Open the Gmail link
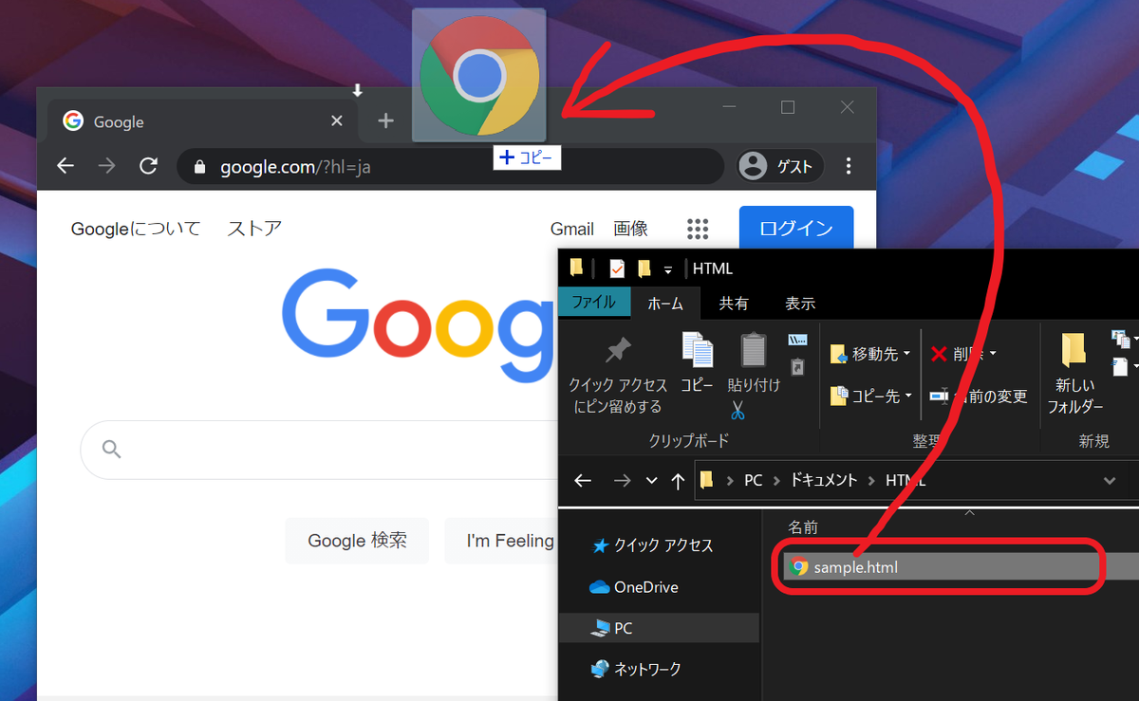The height and width of the screenshot is (701, 1139). [571, 229]
